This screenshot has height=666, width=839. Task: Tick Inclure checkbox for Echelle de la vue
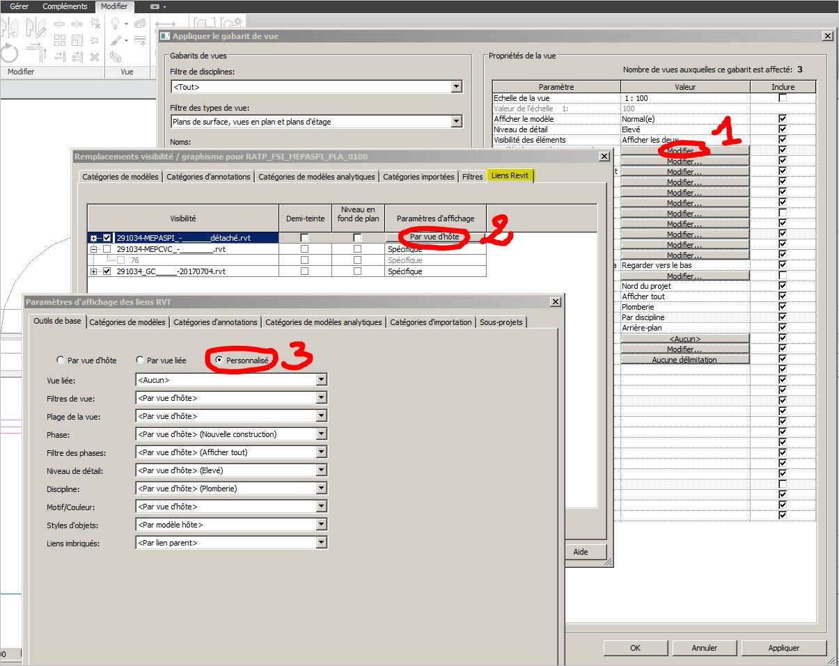(783, 98)
